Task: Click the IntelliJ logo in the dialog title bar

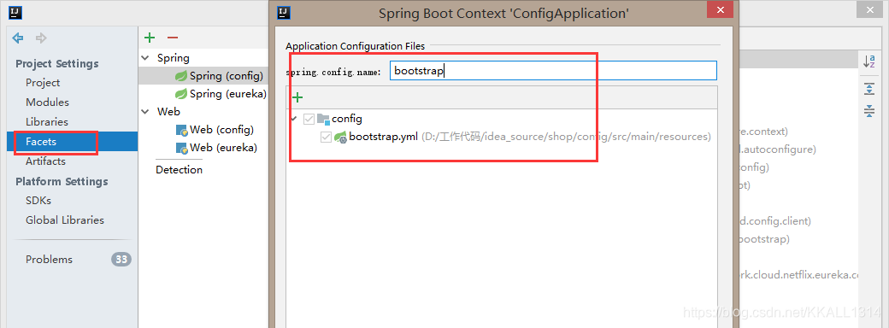Action: coord(284,12)
